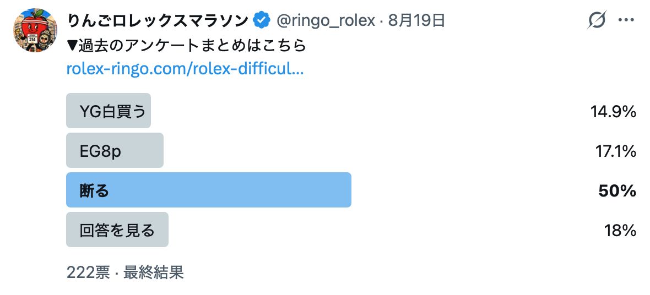Open the three-dot more options menu
Screen dimensions: 650x295
[626, 20]
